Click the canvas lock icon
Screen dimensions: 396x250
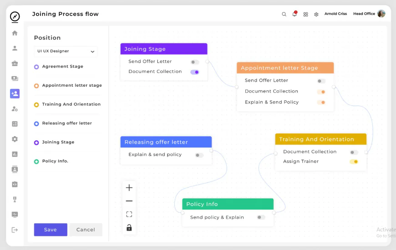point(129,228)
